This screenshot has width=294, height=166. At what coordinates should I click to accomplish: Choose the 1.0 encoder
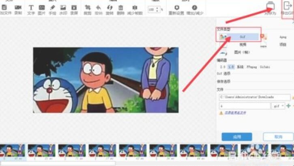tap(231, 67)
